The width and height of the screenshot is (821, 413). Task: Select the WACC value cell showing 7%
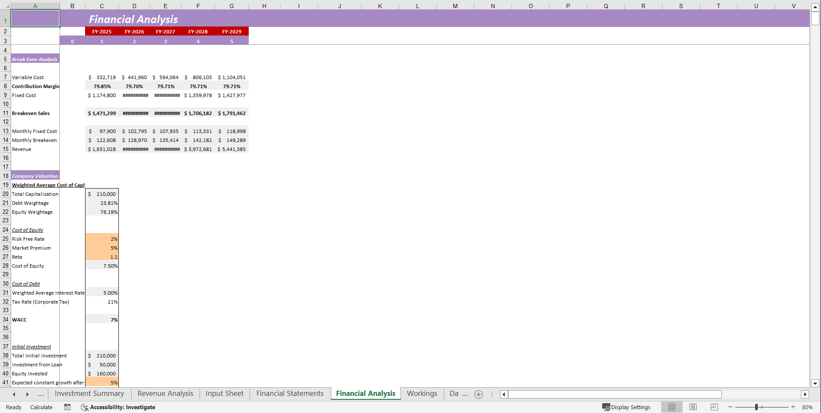[102, 319]
